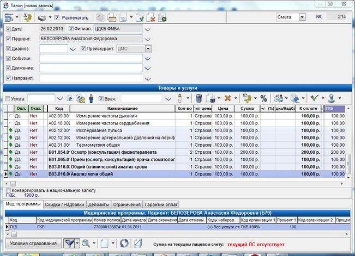Click the printer icon in top toolbar
This screenshot has height=256, width=355.
coord(42,17)
